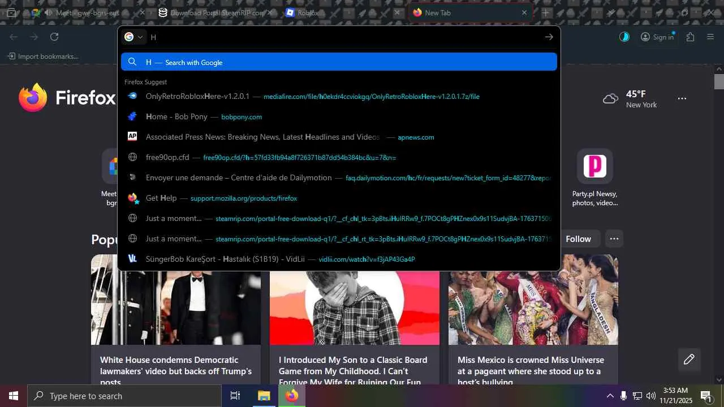Click the icon left of the Meet tab
Viewport: 724px width, 407px height.
[x=36, y=12]
